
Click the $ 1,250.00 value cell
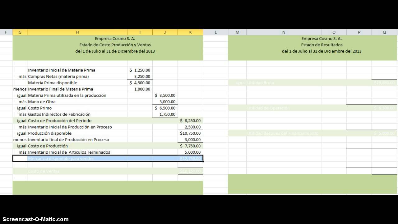click(140, 70)
